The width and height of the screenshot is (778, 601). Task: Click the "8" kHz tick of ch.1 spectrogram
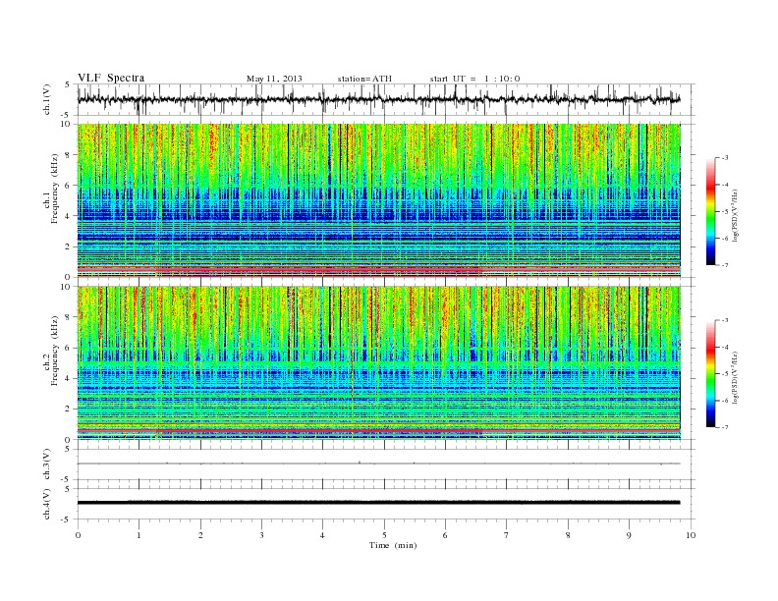pos(68,155)
